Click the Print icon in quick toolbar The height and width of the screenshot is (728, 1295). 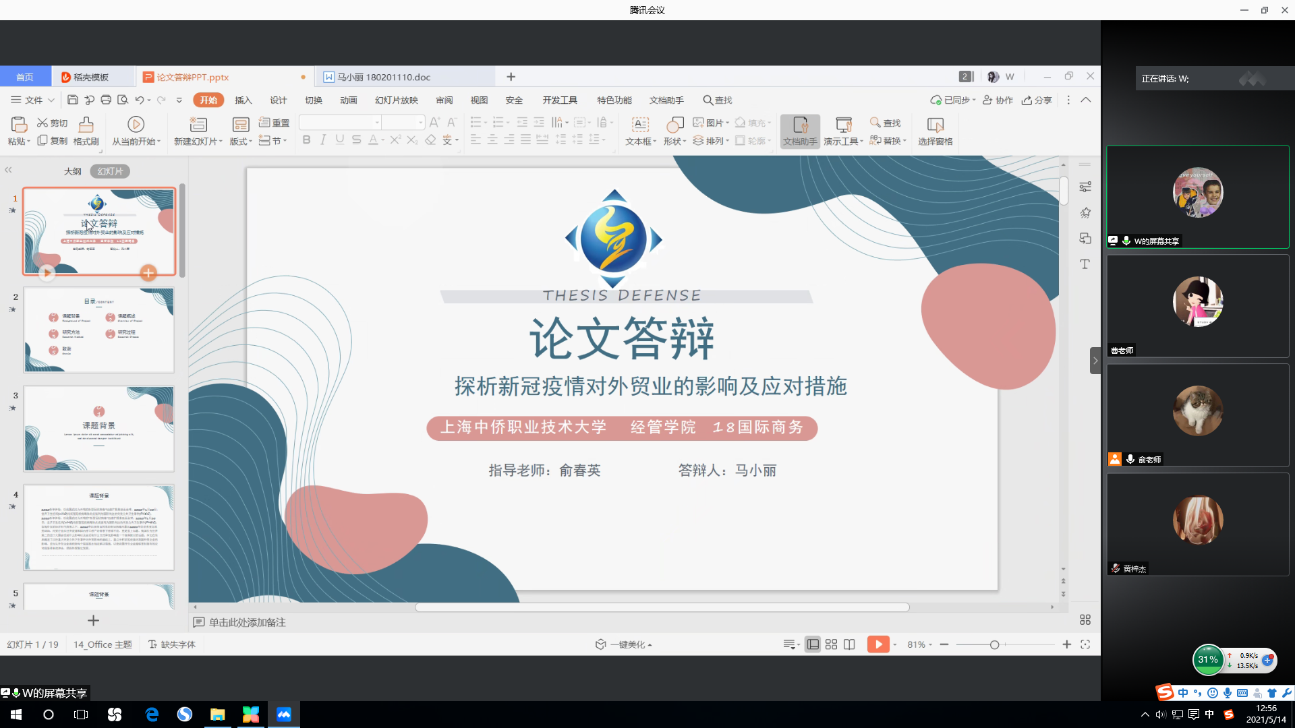[106, 100]
